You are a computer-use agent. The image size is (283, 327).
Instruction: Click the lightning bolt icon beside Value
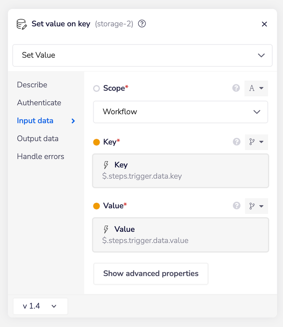coord(106,229)
